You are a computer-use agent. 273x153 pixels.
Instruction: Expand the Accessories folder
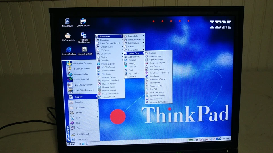[x=109, y=37]
